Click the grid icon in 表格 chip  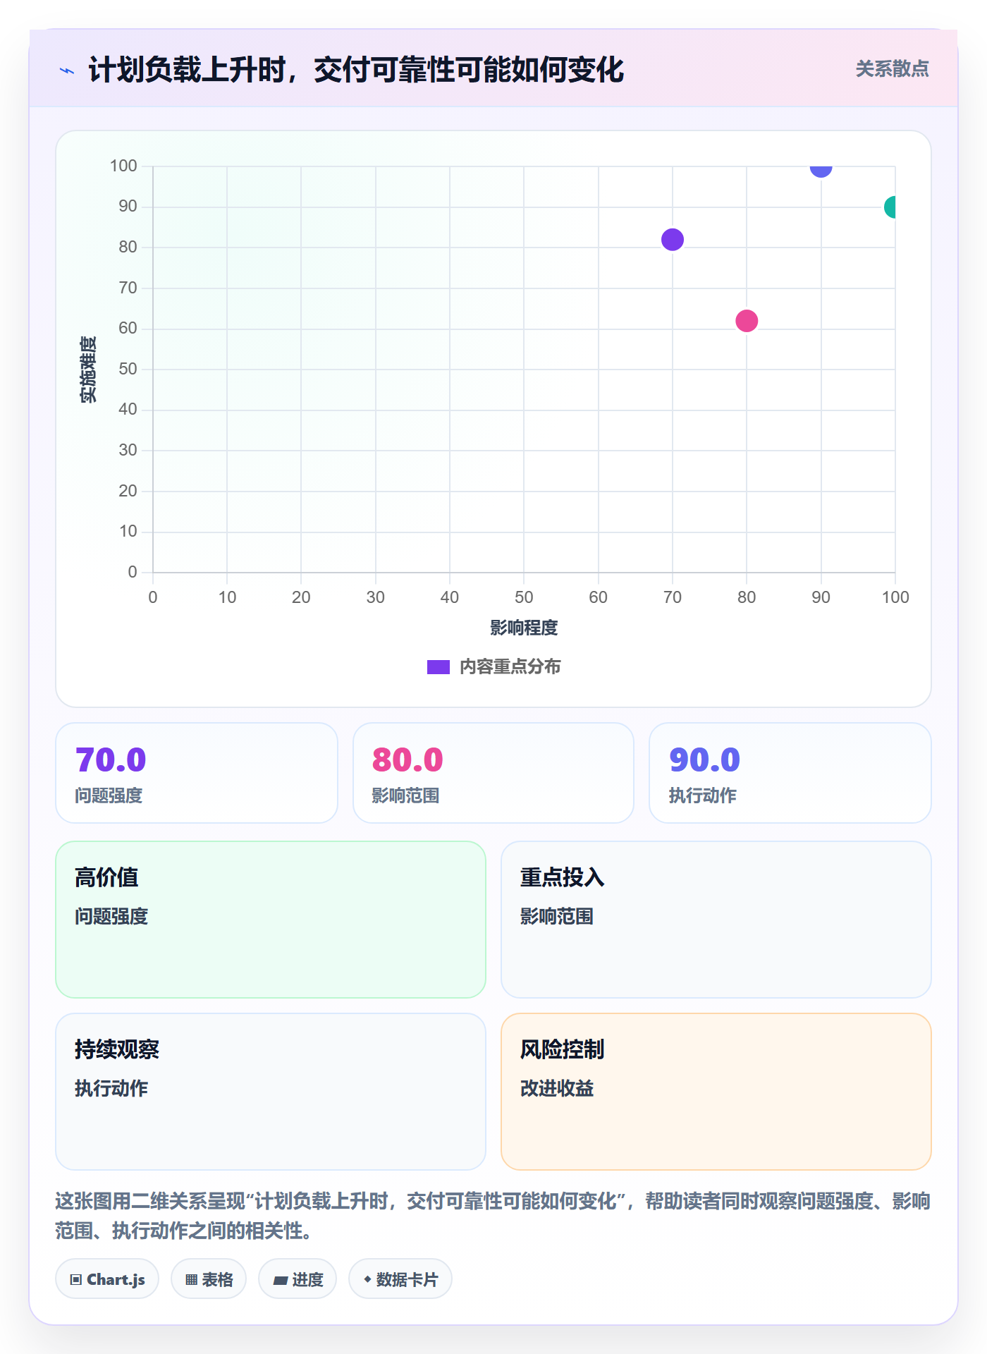coord(192,1280)
